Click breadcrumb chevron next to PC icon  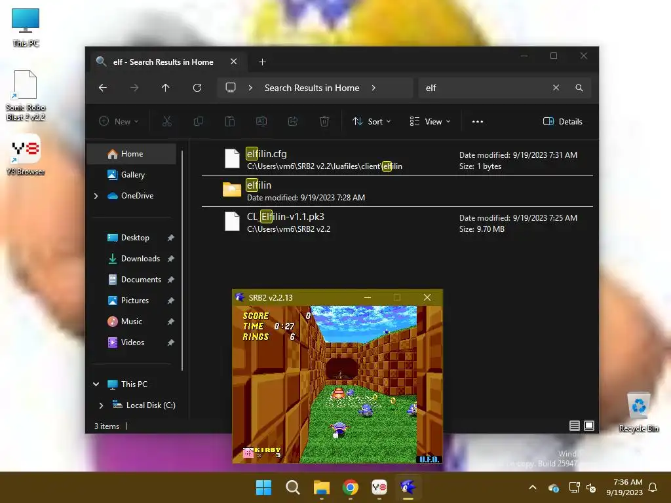tap(250, 88)
